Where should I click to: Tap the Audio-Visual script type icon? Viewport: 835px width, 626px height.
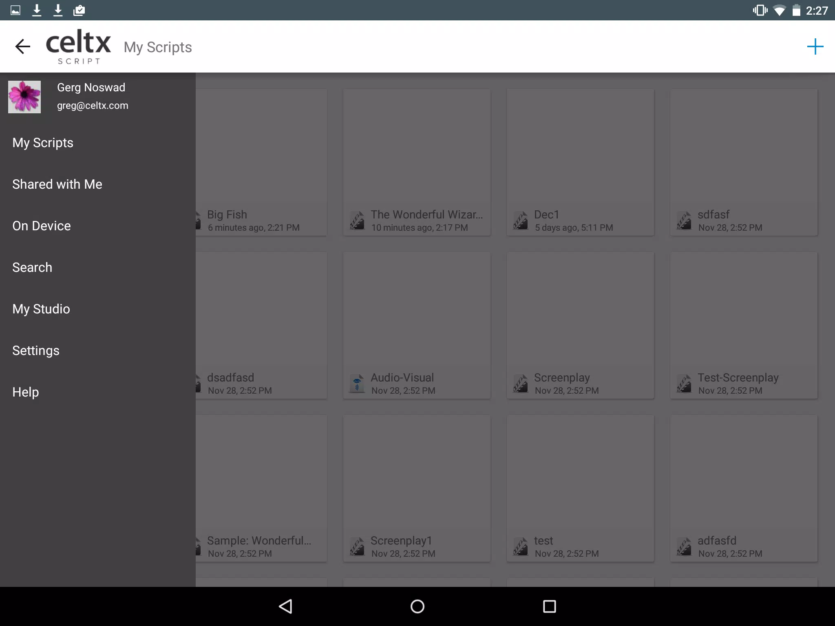[x=357, y=383]
